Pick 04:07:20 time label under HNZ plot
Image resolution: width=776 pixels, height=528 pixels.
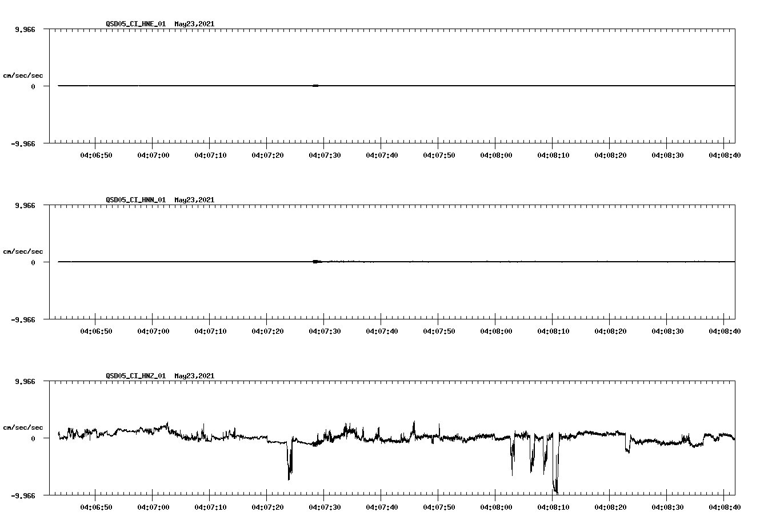(x=267, y=507)
